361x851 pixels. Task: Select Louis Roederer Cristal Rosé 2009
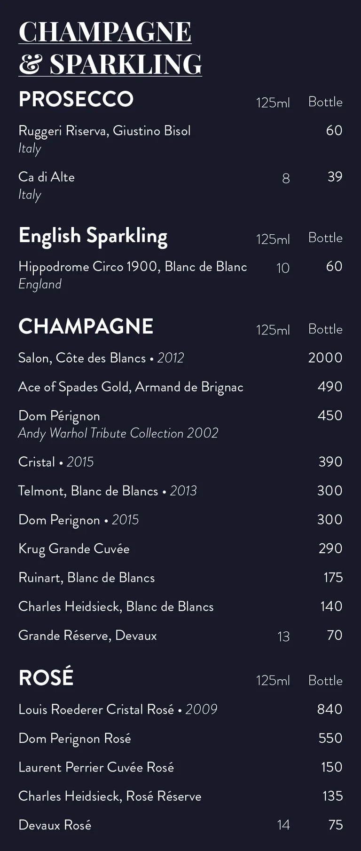118,709
